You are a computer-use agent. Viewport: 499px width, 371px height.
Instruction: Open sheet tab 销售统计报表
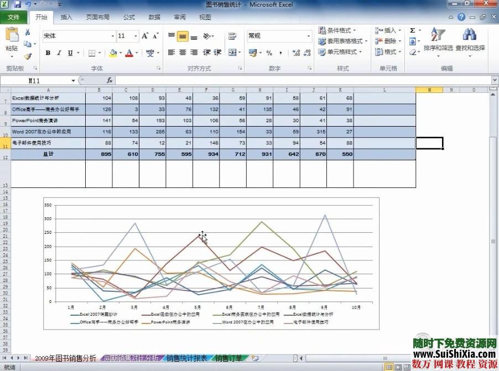pos(186,358)
